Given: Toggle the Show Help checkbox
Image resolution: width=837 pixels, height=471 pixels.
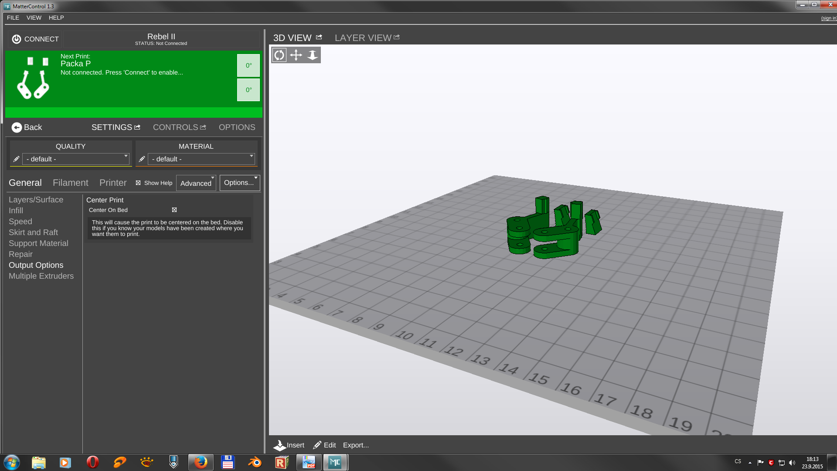Looking at the screenshot, I should pyautogui.click(x=138, y=183).
